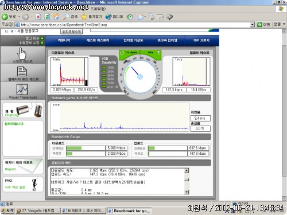Open the Back button history dropdown
The image size is (287, 215).
coord(19,17)
